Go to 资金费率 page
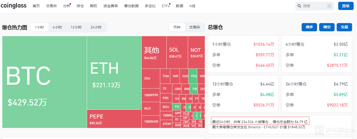Screen dimensions: 357x139 [110, 6]
